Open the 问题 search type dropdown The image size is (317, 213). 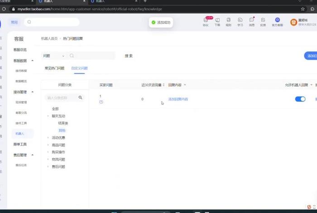54,56
